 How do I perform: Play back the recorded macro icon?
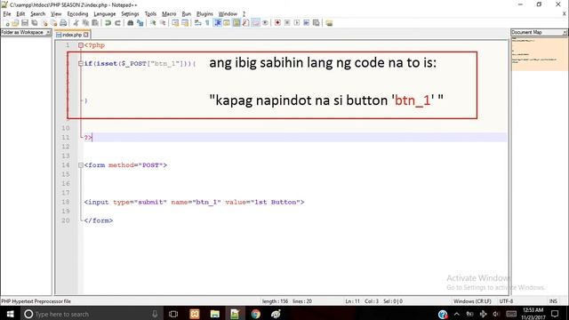297,23
